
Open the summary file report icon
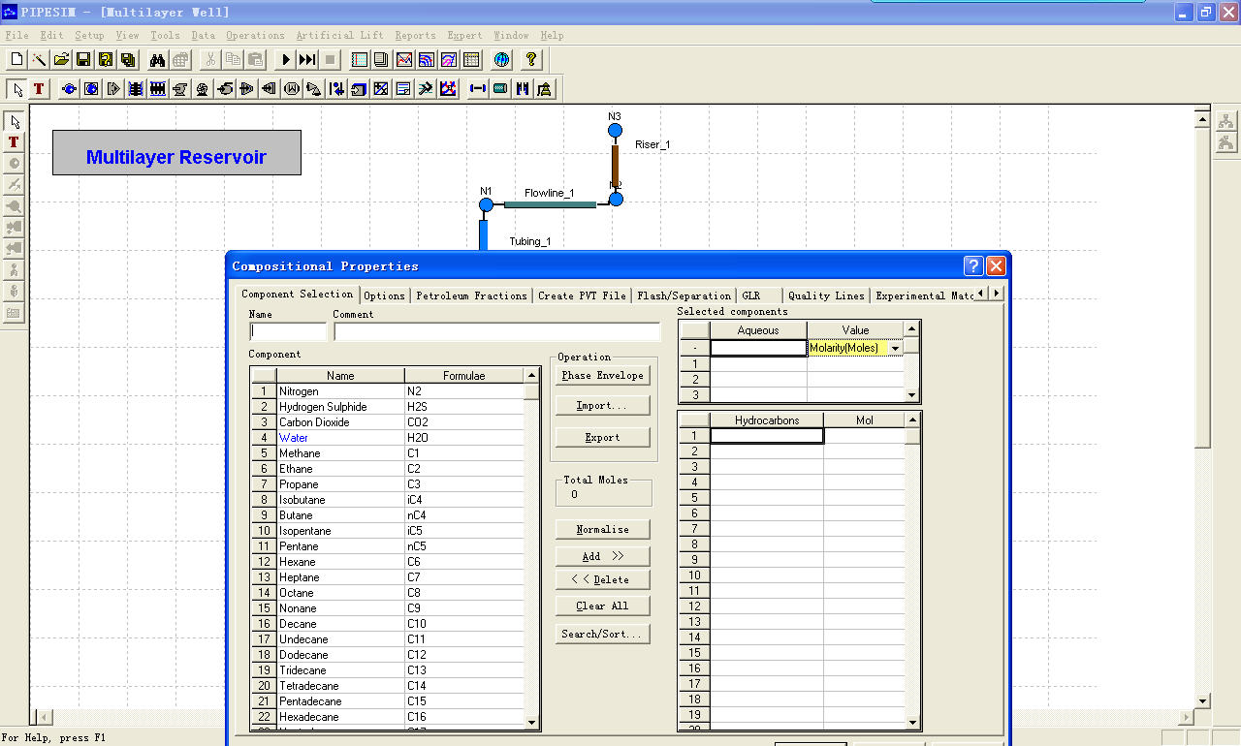point(360,60)
